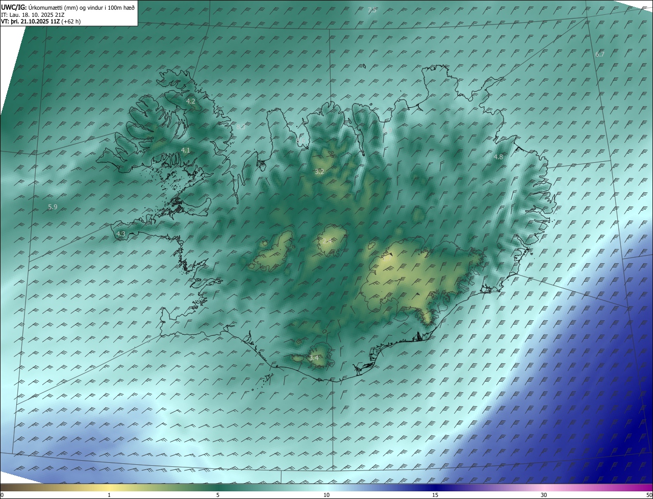Viewport: 653px width, 499px height.
Task: Select the 7.5 value label on the map
Action: coord(372,10)
